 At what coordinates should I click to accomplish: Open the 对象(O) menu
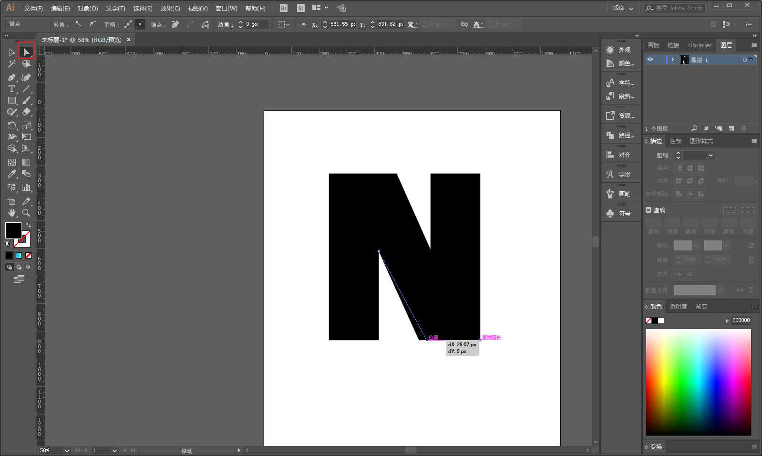pyautogui.click(x=88, y=9)
